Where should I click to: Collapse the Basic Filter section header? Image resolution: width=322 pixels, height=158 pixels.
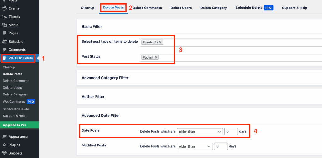tap(199, 27)
